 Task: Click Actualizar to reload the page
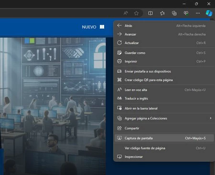pyautogui.click(x=164, y=43)
